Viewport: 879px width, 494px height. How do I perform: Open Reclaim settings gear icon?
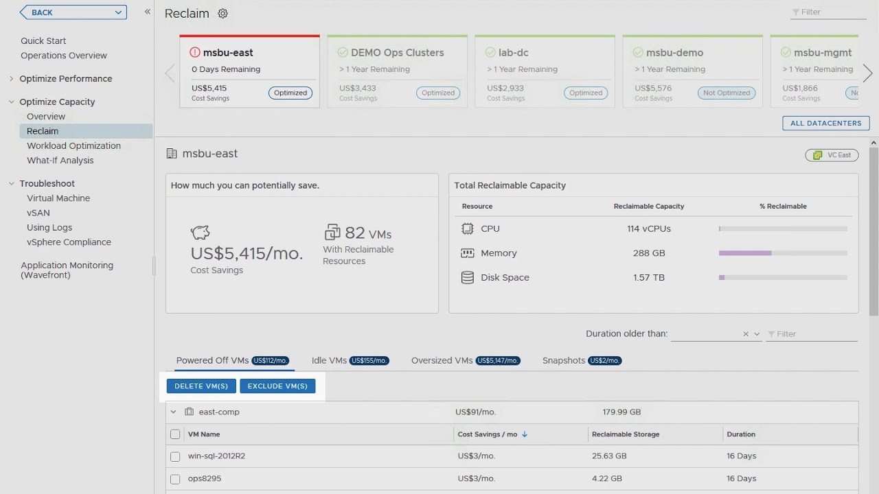click(222, 14)
